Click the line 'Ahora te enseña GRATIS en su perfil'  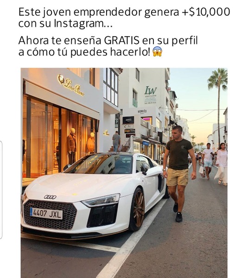pyautogui.click(x=108, y=40)
